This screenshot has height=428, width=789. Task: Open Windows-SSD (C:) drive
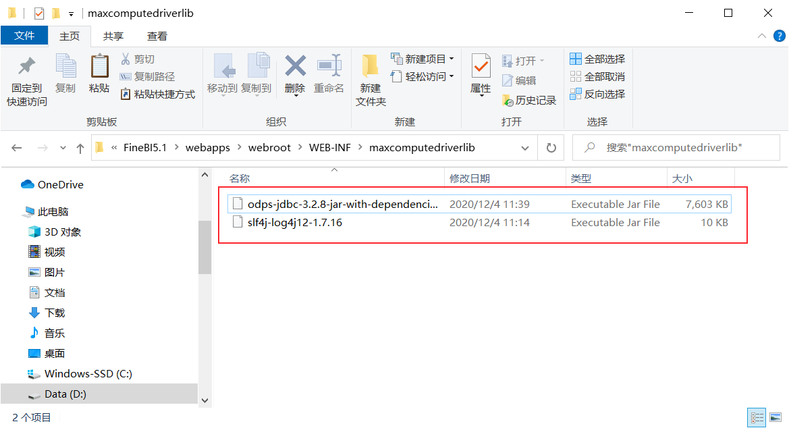(80, 373)
